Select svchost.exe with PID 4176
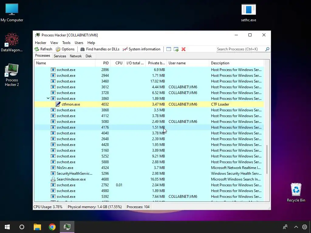The width and height of the screenshot is (311, 233). click(x=149, y=127)
